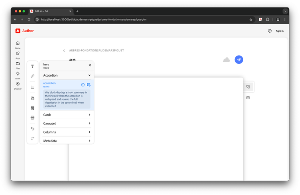Screen dimensions: 300x195
Task: Open the browser profile icon
Action: (x=278, y=20)
